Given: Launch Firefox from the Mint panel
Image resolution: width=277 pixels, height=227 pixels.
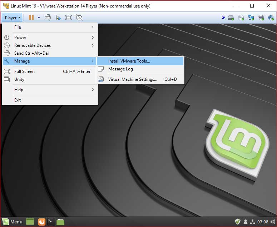Looking at the screenshot, I should [x=42, y=222].
